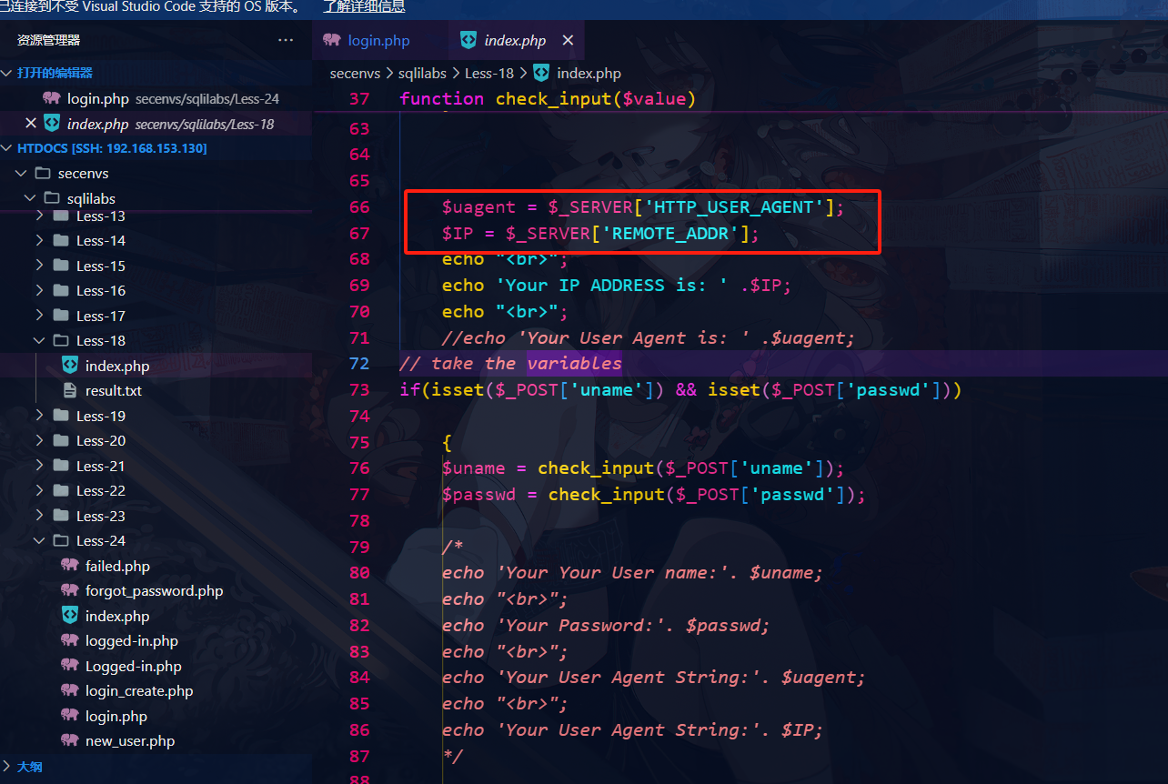Click 资源管理器 explorer title

49,40
